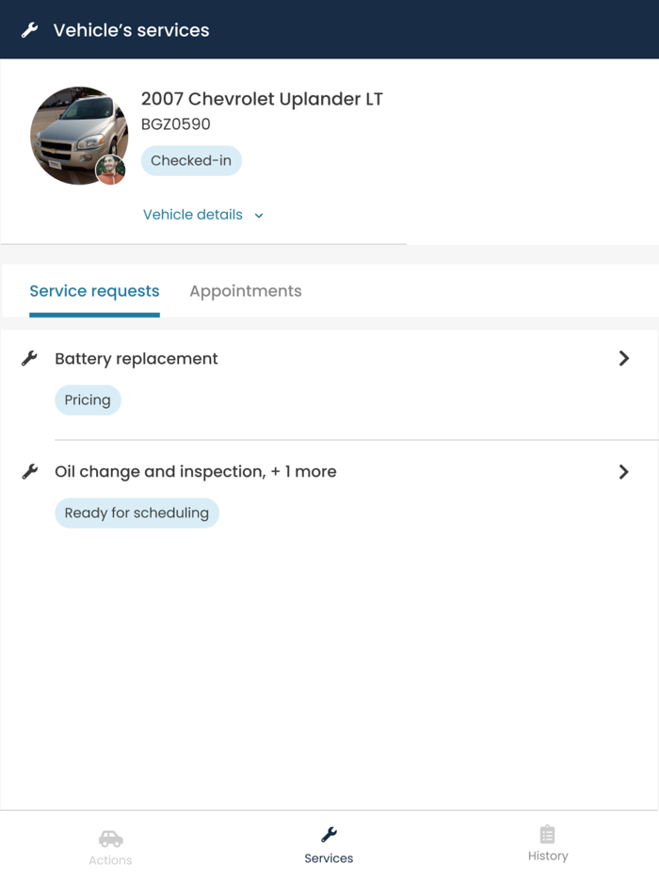Open Oil change request via right chevron
The height and width of the screenshot is (880, 659).
[x=623, y=472]
